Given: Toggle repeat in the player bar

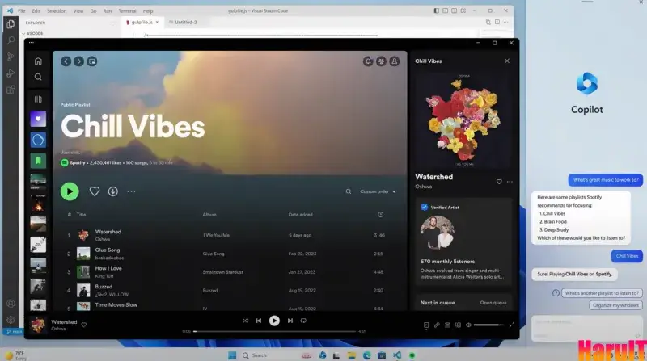Looking at the screenshot, I should click(x=303, y=321).
